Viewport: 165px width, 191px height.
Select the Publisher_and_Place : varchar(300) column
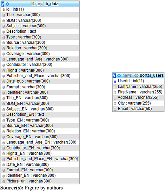click(40, 76)
